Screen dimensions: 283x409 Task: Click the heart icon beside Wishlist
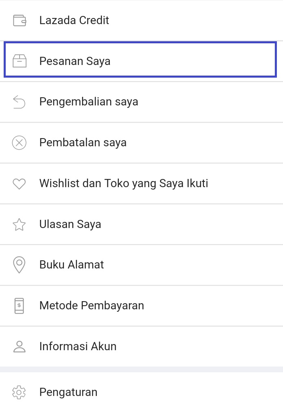20,183
